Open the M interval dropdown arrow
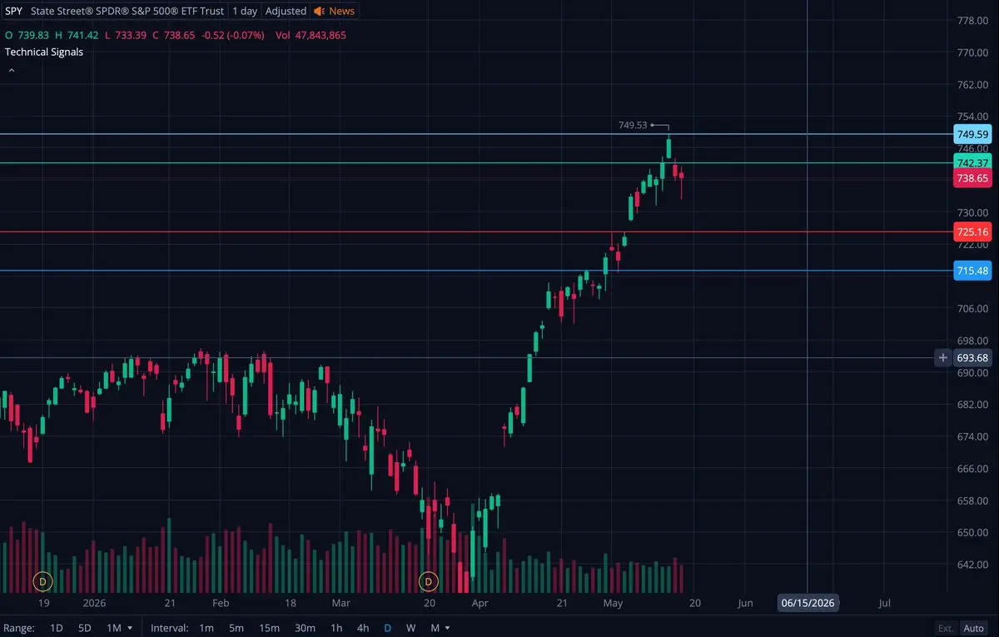Viewport: 999px width, 637px height. pyautogui.click(x=448, y=628)
